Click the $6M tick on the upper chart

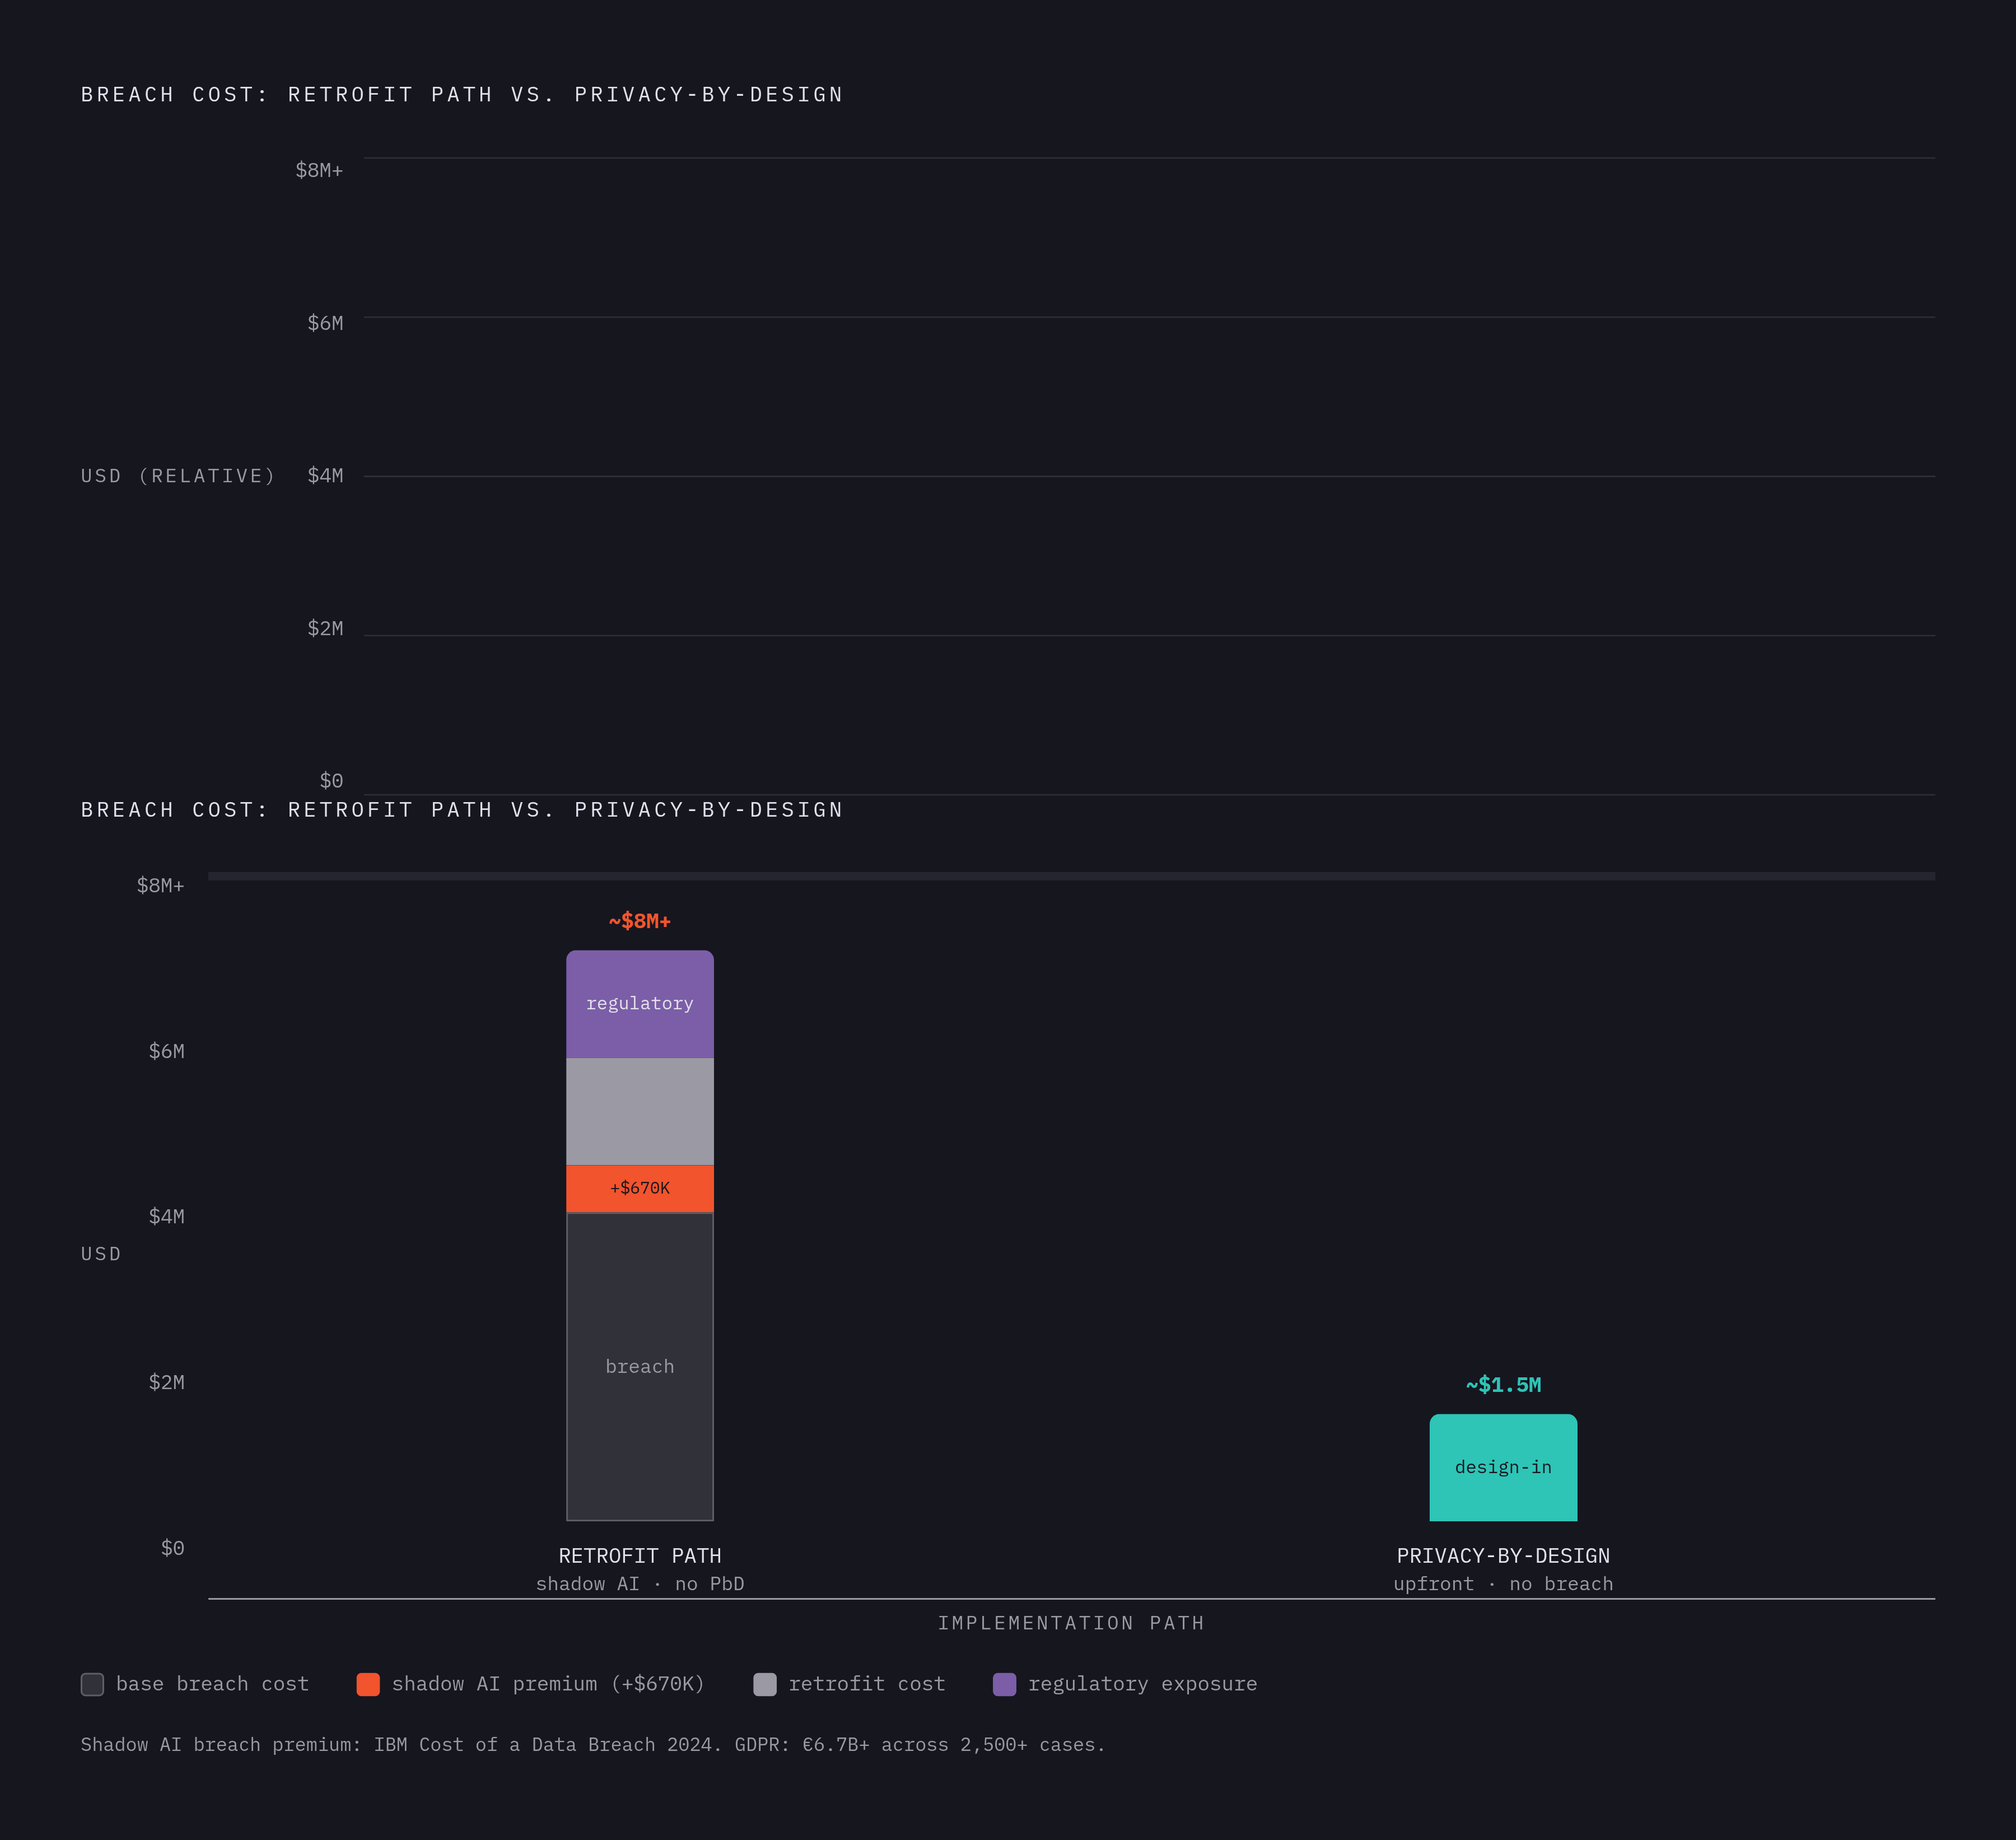pos(325,323)
